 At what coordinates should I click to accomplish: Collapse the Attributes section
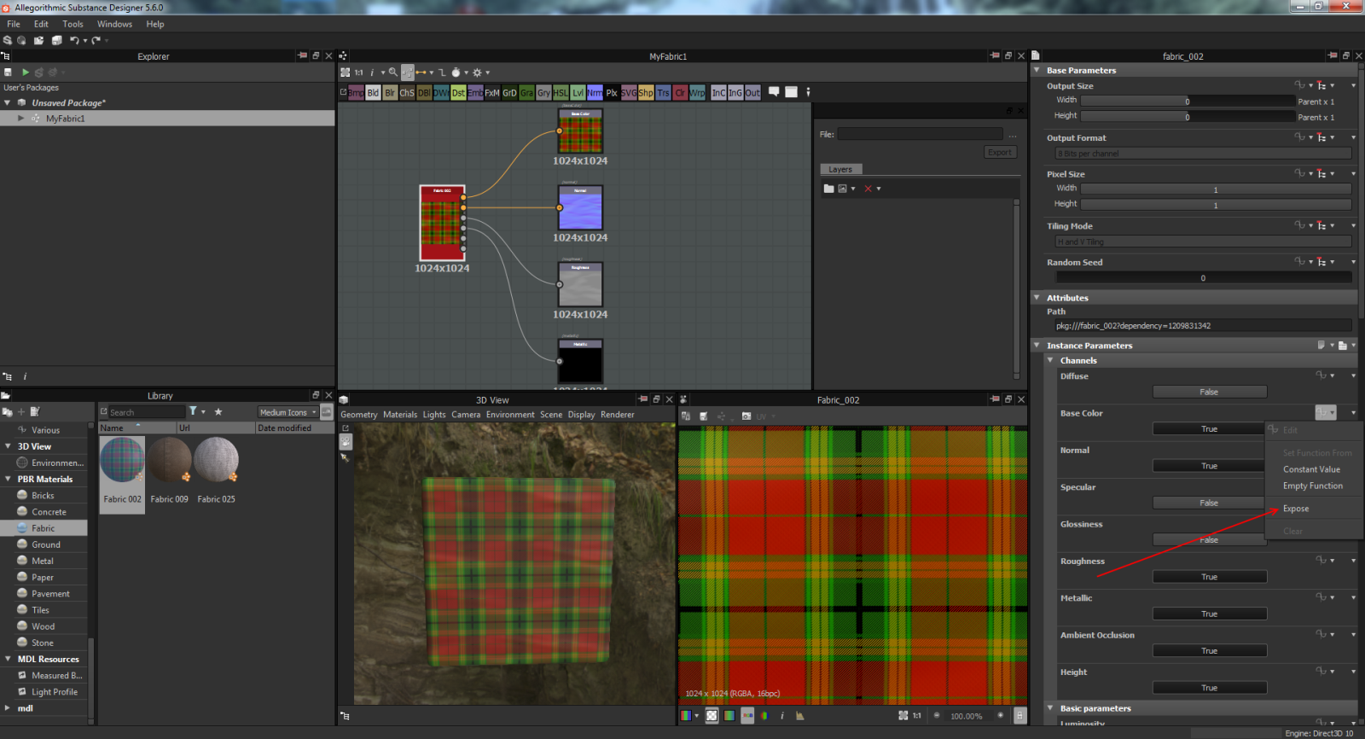(1037, 298)
